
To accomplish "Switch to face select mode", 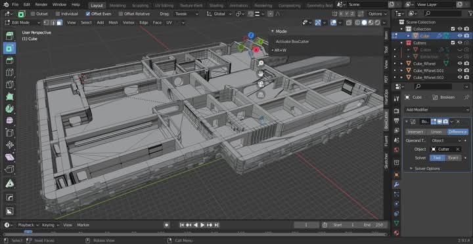I will point(59,22).
